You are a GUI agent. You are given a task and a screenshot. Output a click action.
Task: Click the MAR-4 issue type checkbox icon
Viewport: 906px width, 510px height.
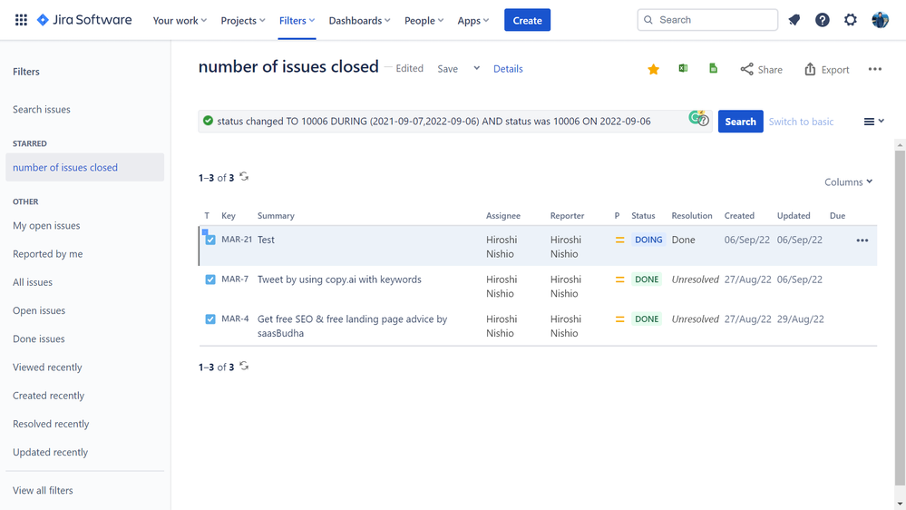[210, 319]
